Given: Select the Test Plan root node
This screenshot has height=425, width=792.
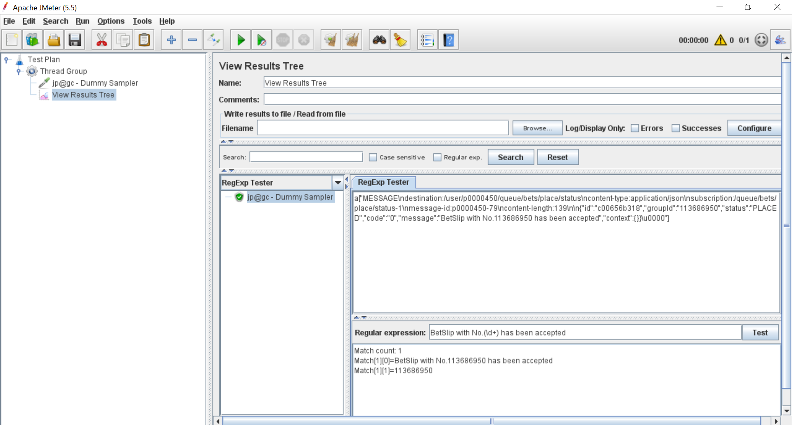Looking at the screenshot, I should coord(44,59).
